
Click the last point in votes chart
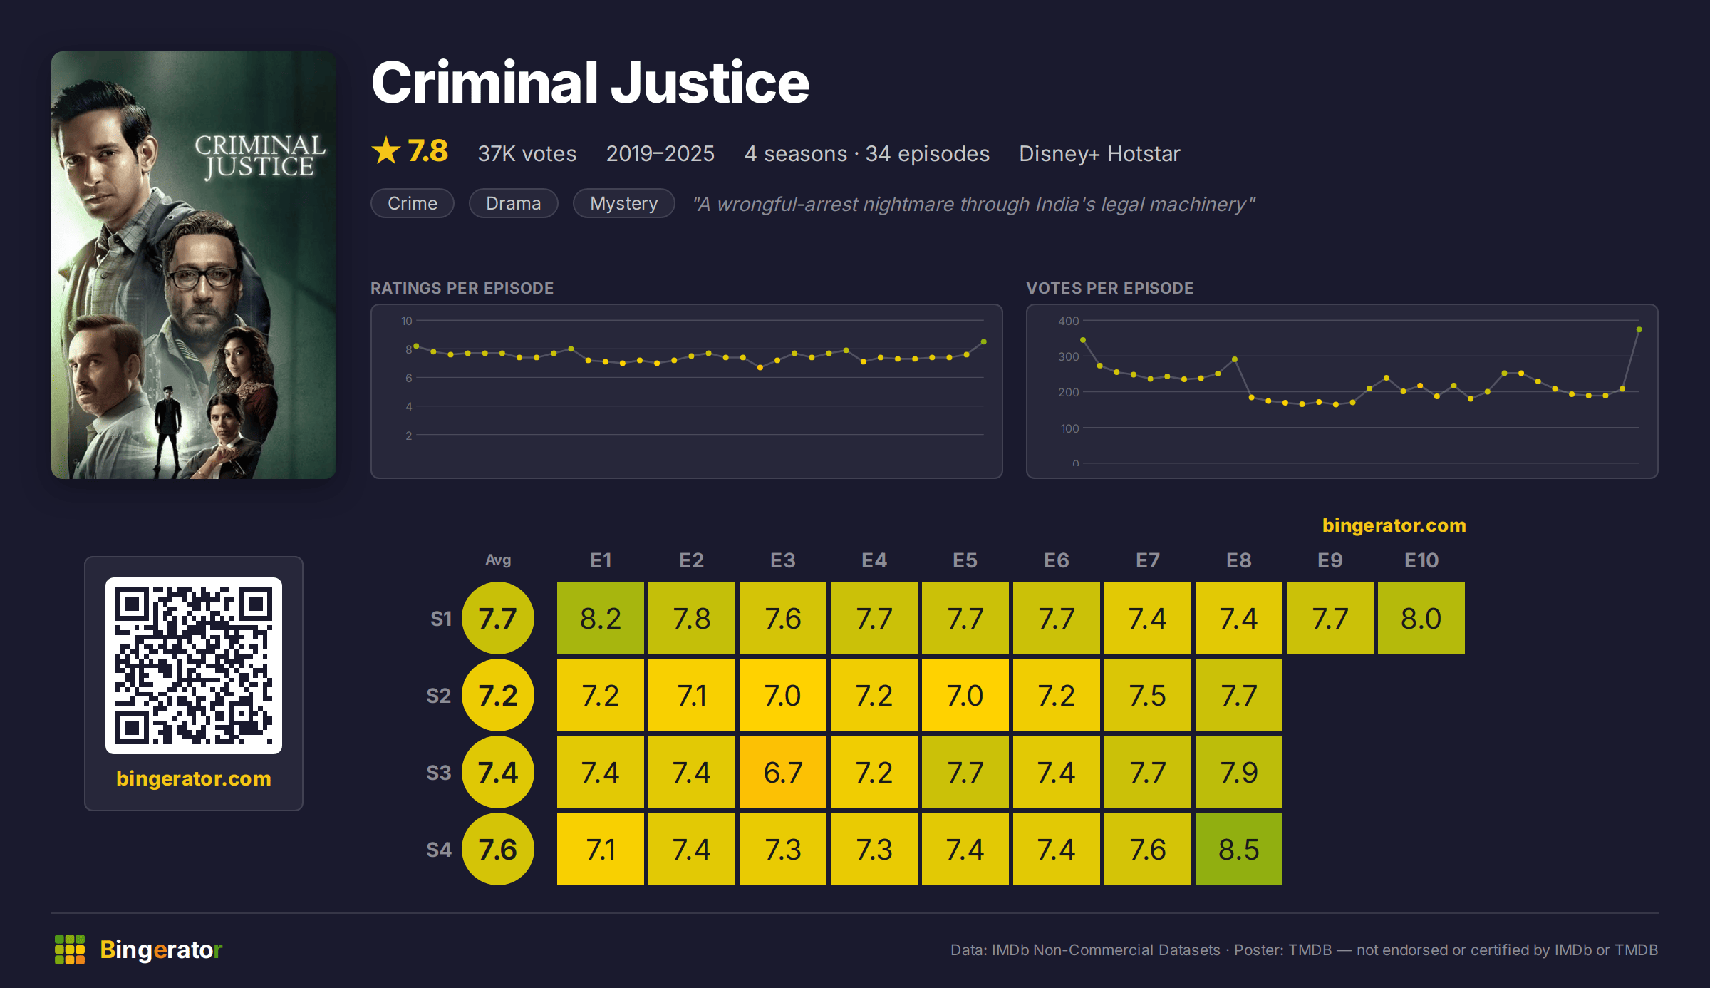click(1639, 329)
